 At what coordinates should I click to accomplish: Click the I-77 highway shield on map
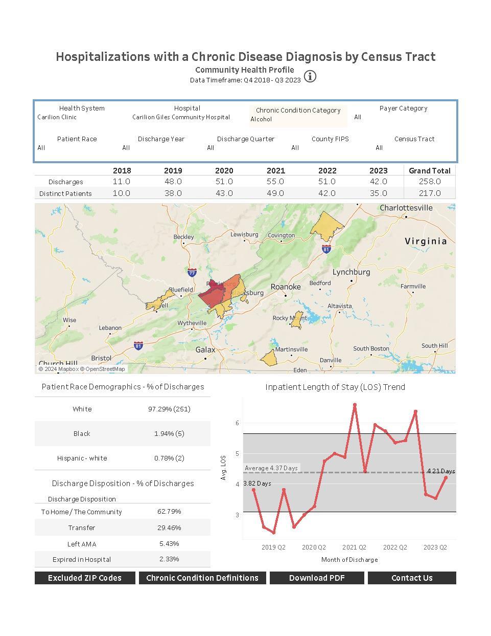[192, 273]
